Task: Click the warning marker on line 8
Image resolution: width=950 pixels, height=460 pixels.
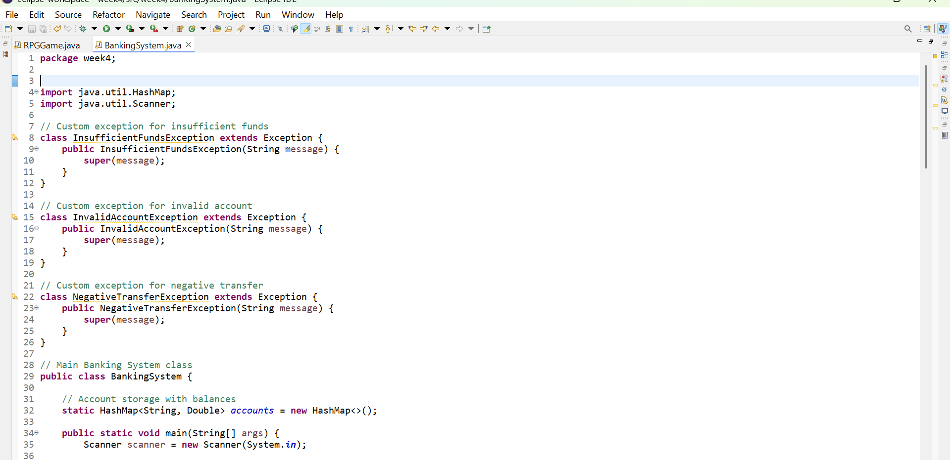Action: [15, 138]
